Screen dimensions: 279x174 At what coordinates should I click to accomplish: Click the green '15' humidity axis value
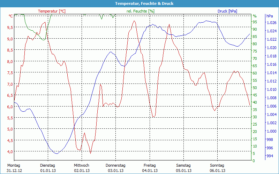coord(255,139)
